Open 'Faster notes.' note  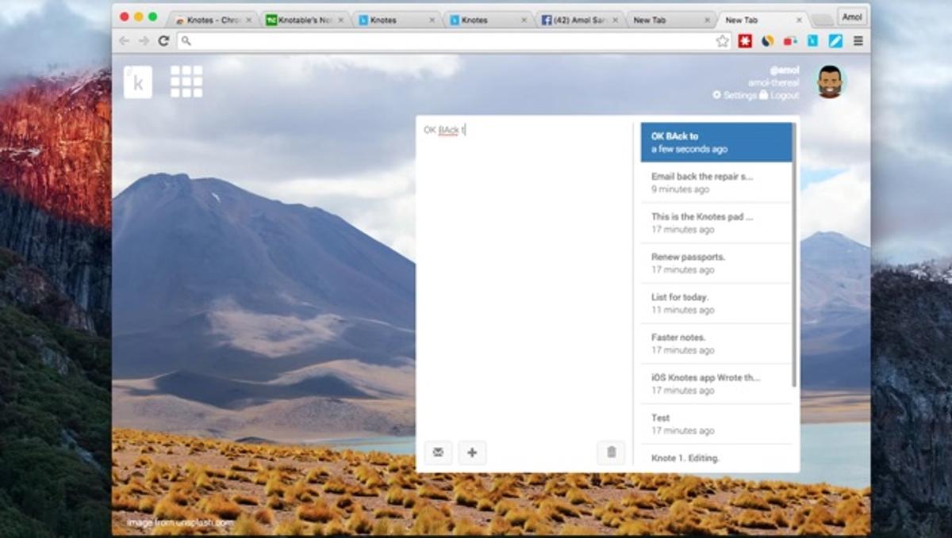pyautogui.click(x=716, y=343)
